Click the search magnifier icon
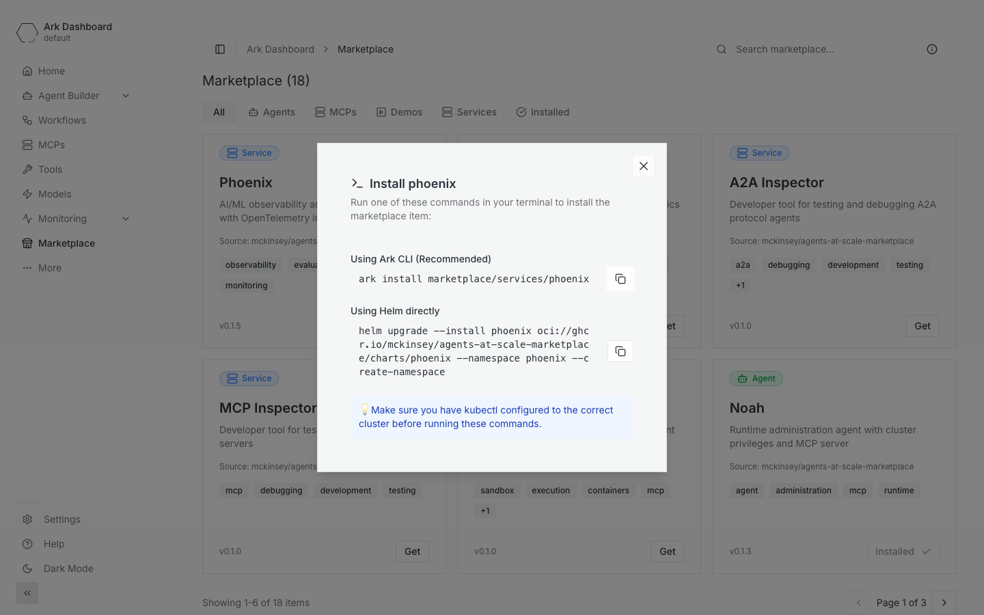984x615 pixels. 722,49
